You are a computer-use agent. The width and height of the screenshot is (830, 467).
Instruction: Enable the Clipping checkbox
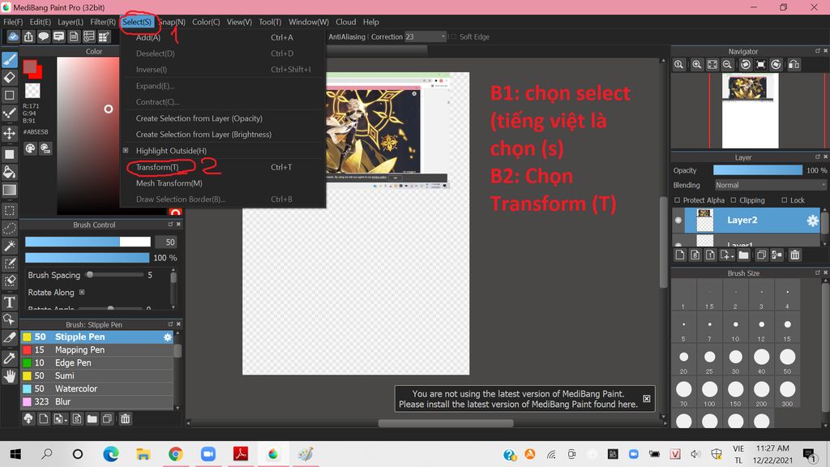pos(733,200)
